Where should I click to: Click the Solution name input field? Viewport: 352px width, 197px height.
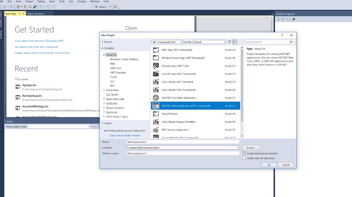point(183,153)
